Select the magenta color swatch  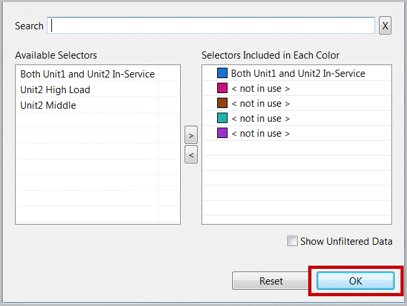222,89
